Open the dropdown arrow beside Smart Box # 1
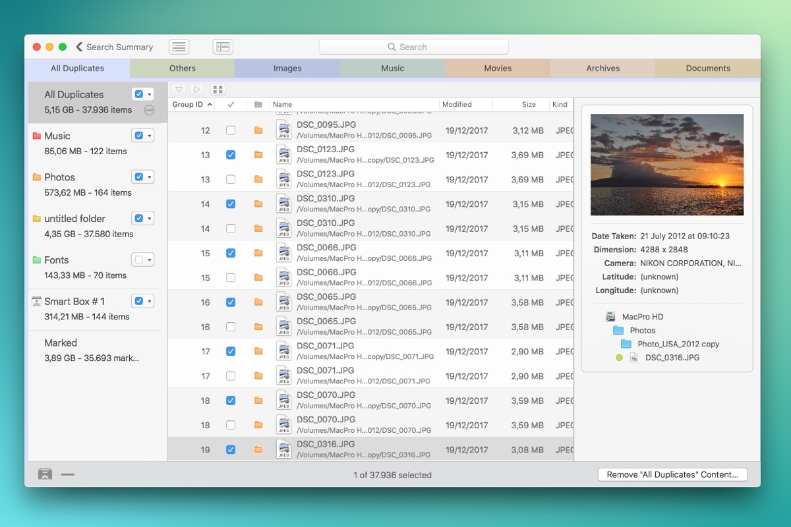 pyautogui.click(x=150, y=302)
